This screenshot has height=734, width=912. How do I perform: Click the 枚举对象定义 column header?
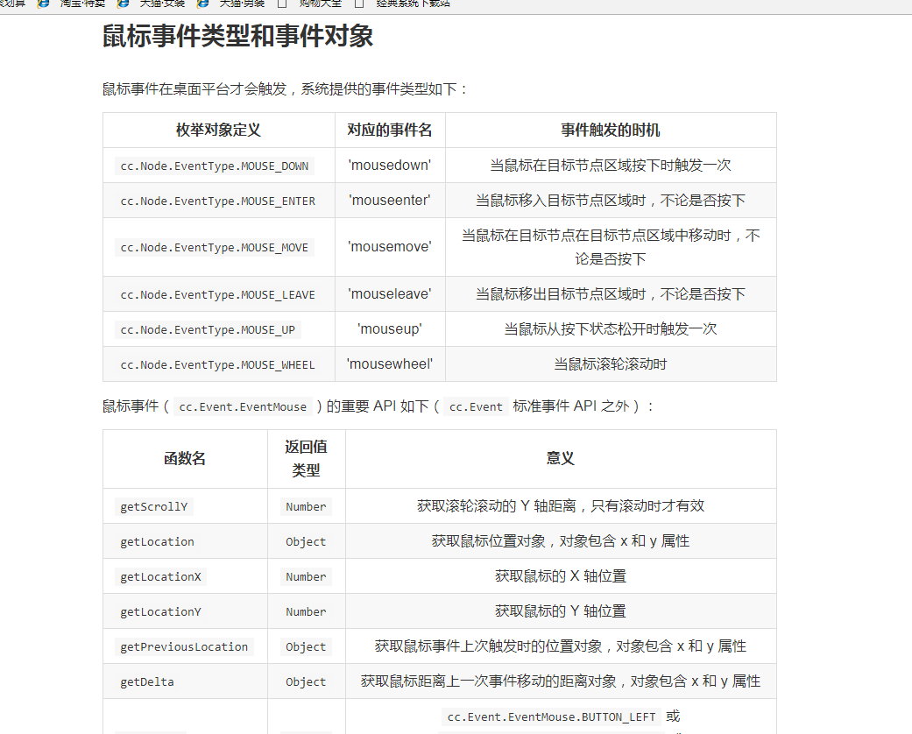point(219,131)
